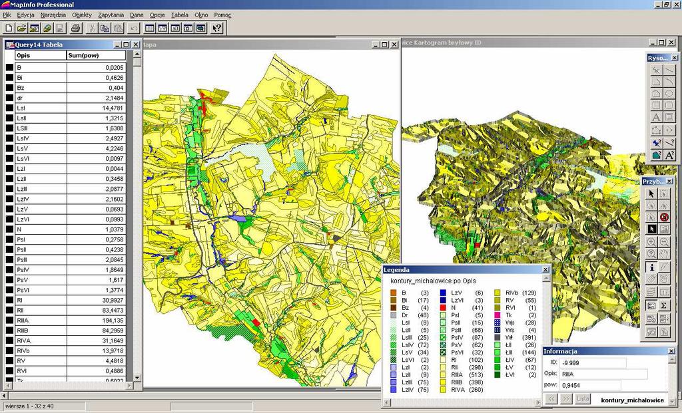
Task: Click the New Table toolbar icon
Action: 9,28
